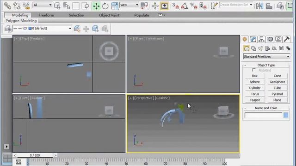Activate the Select Object tool

57,6
